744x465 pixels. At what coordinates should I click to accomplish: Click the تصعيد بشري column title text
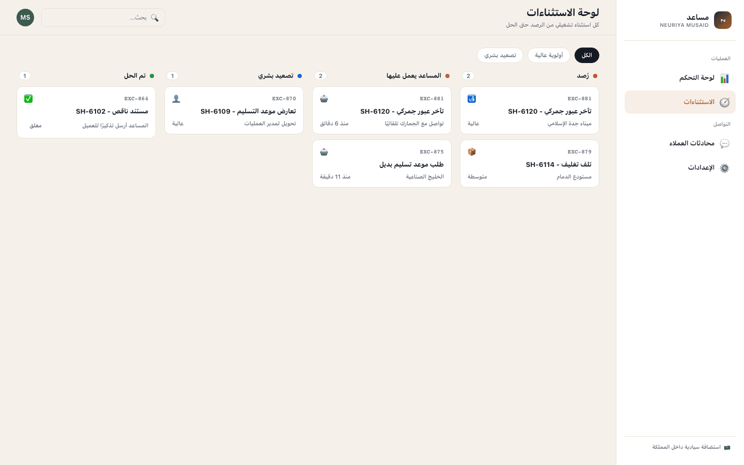276,76
